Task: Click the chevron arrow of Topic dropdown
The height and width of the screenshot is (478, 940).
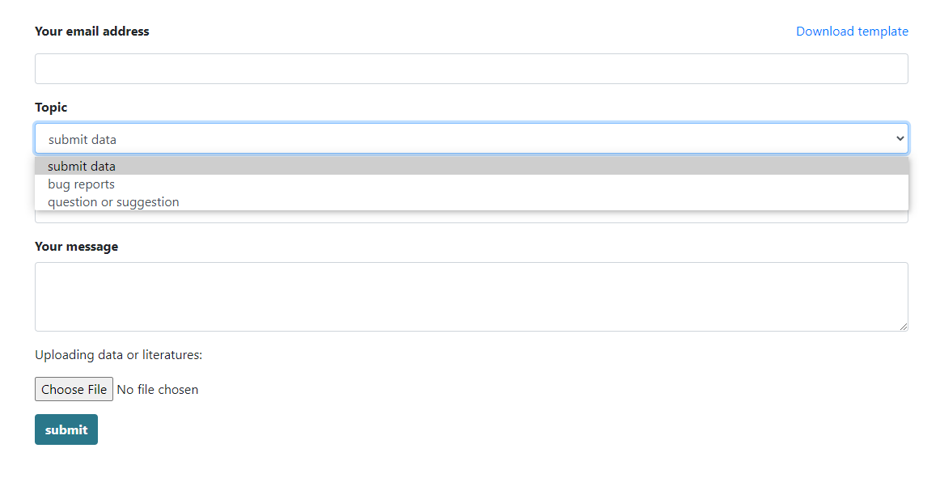Action: (x=900, y=139)
